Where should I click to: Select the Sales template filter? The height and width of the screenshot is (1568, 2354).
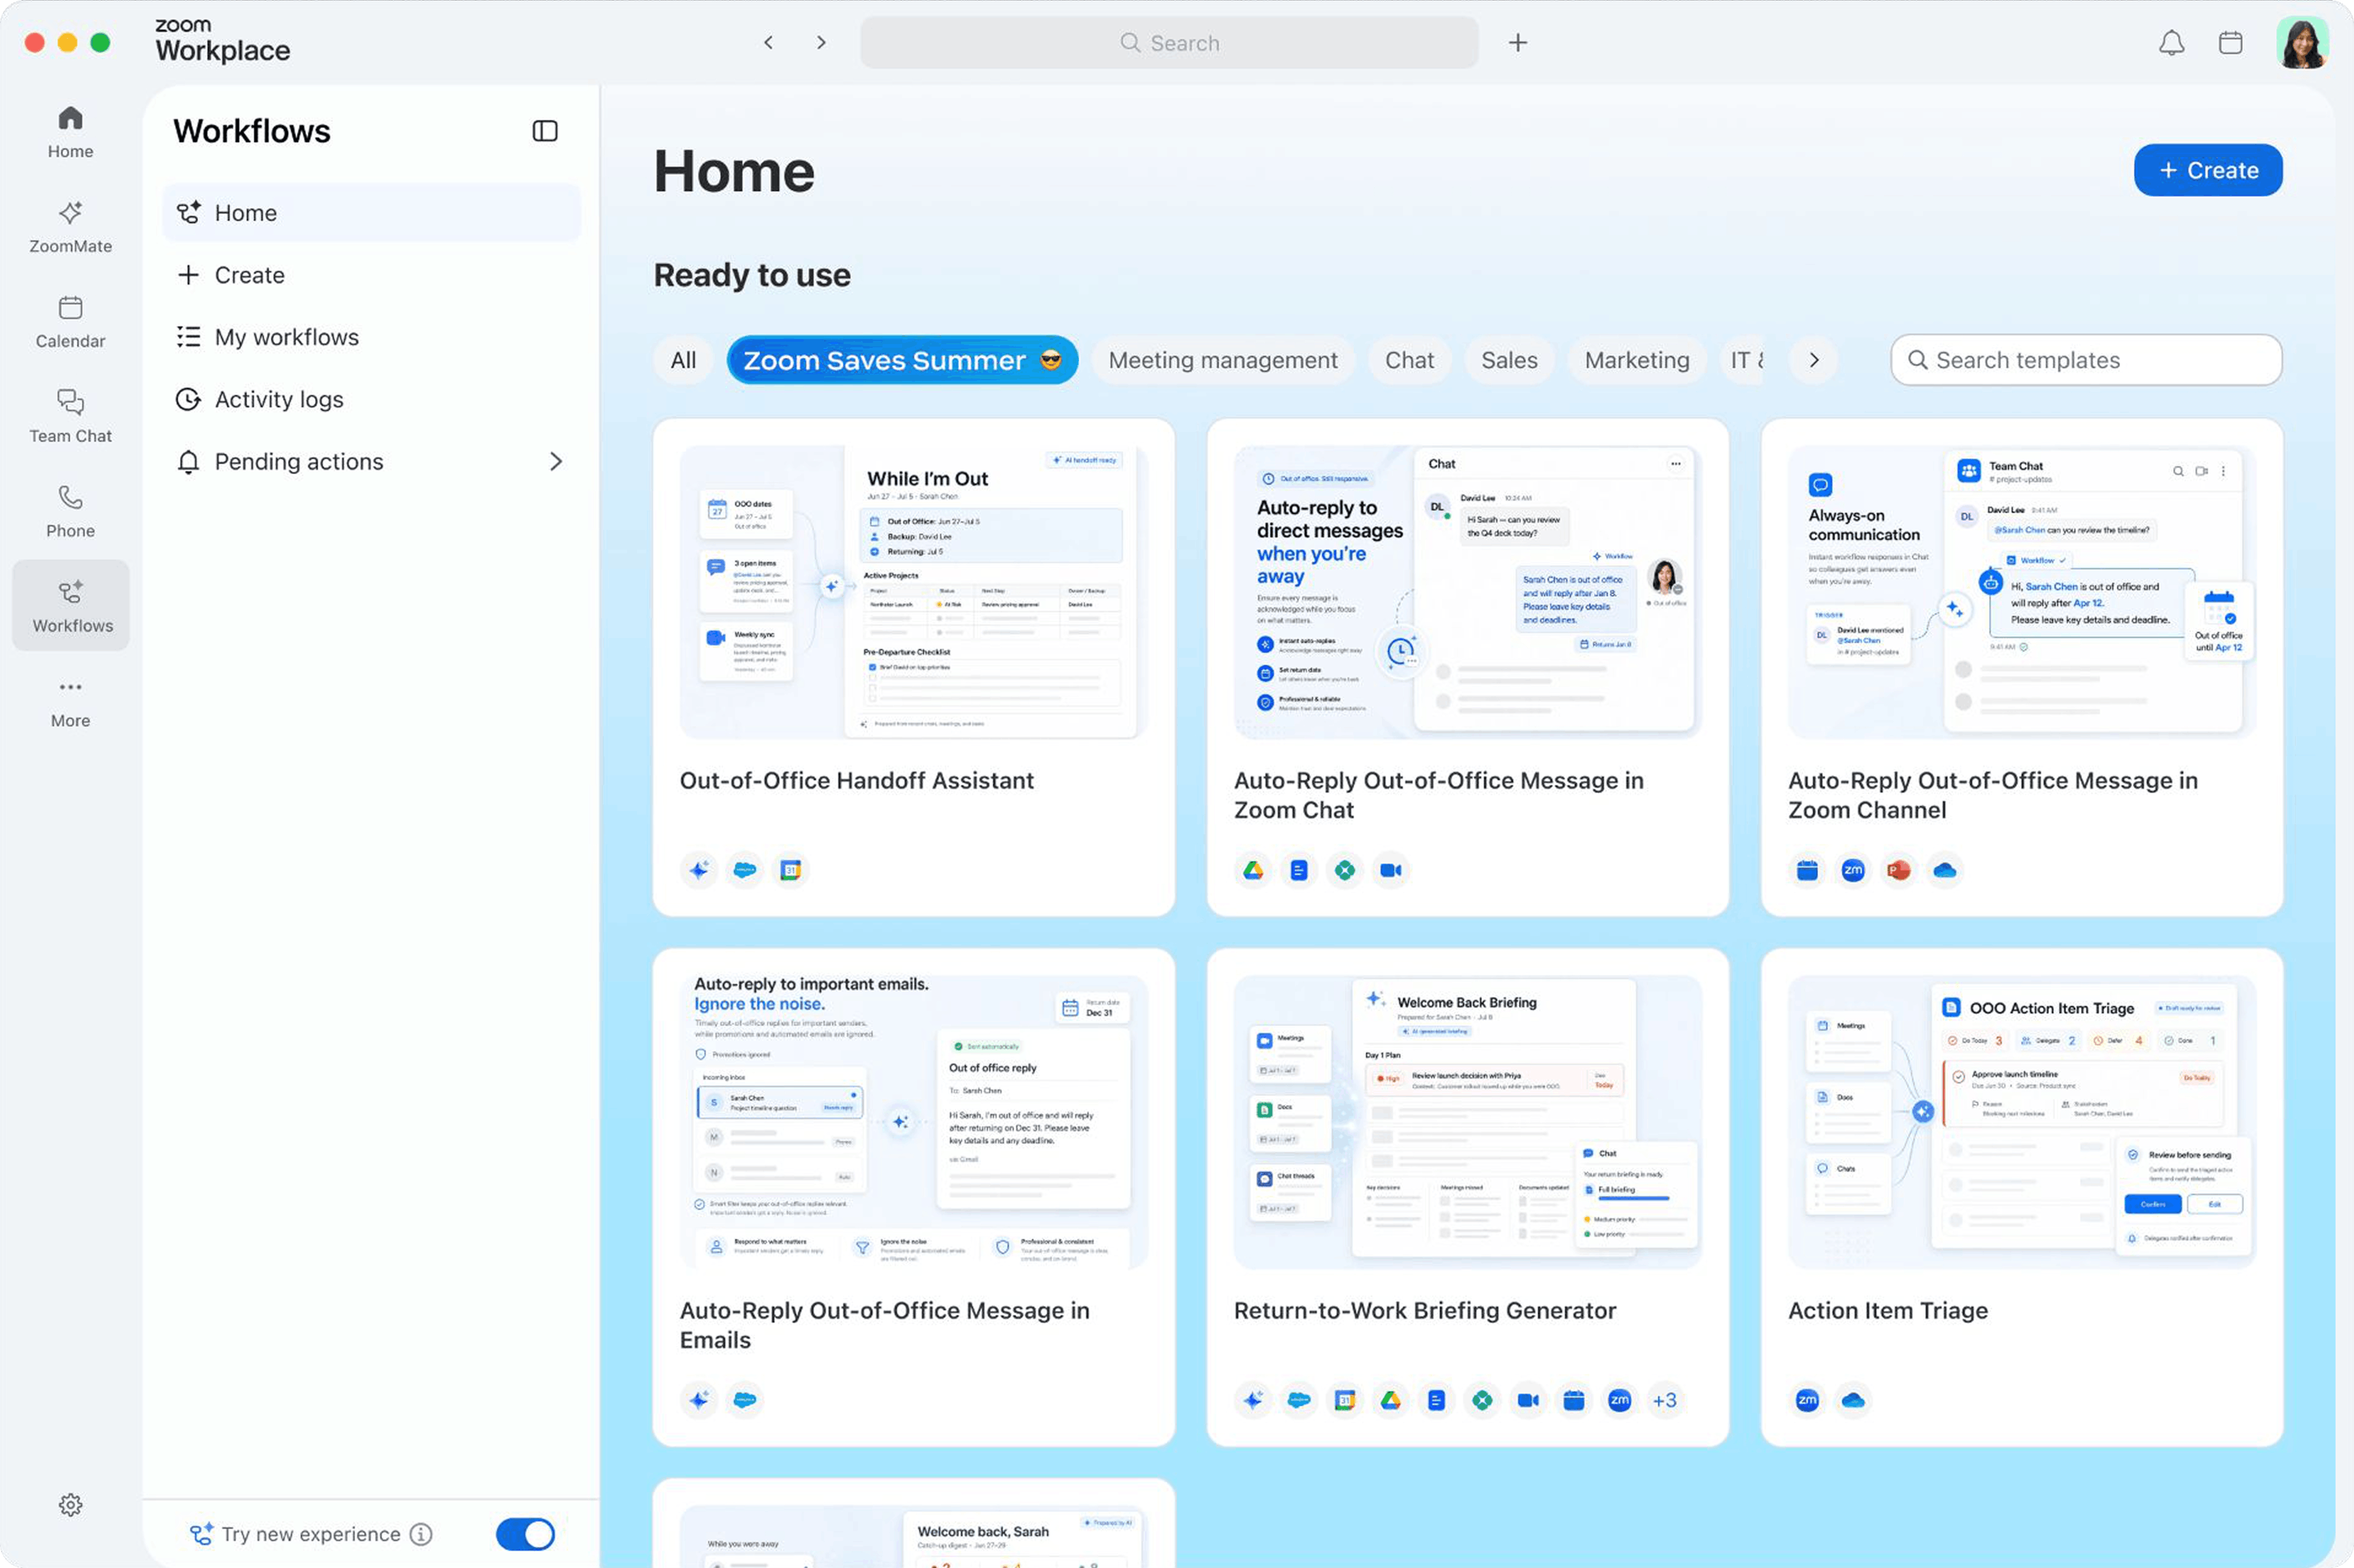click(x=1508, y=360)
